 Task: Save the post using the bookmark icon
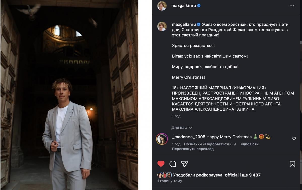pyautogui.click(x=292, y=164)
